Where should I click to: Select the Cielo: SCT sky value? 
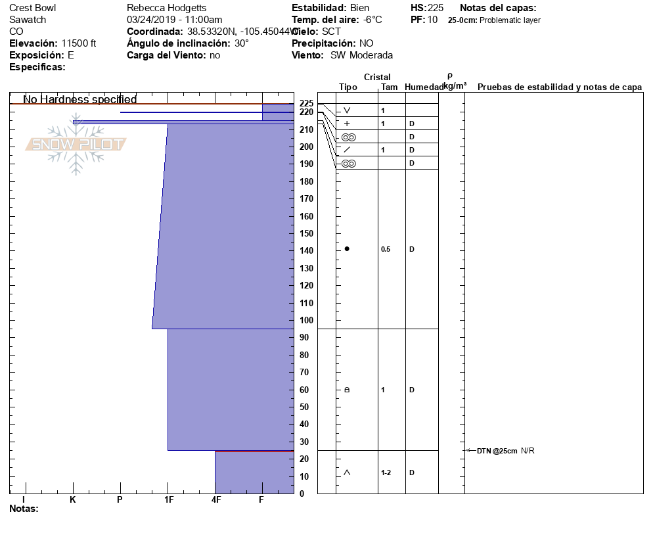pos(331,32)
